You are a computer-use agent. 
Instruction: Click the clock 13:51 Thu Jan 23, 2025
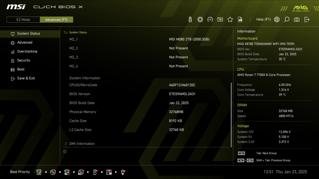click(285, 172)
